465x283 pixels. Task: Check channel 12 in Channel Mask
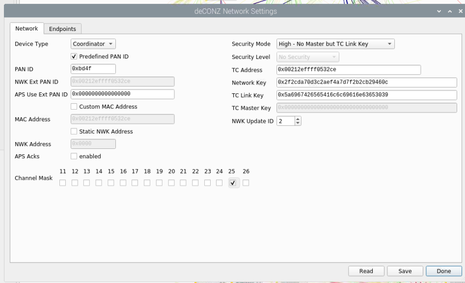[75, 183]
